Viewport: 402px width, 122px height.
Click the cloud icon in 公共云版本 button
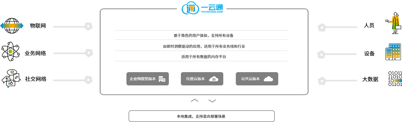(268, 79)
